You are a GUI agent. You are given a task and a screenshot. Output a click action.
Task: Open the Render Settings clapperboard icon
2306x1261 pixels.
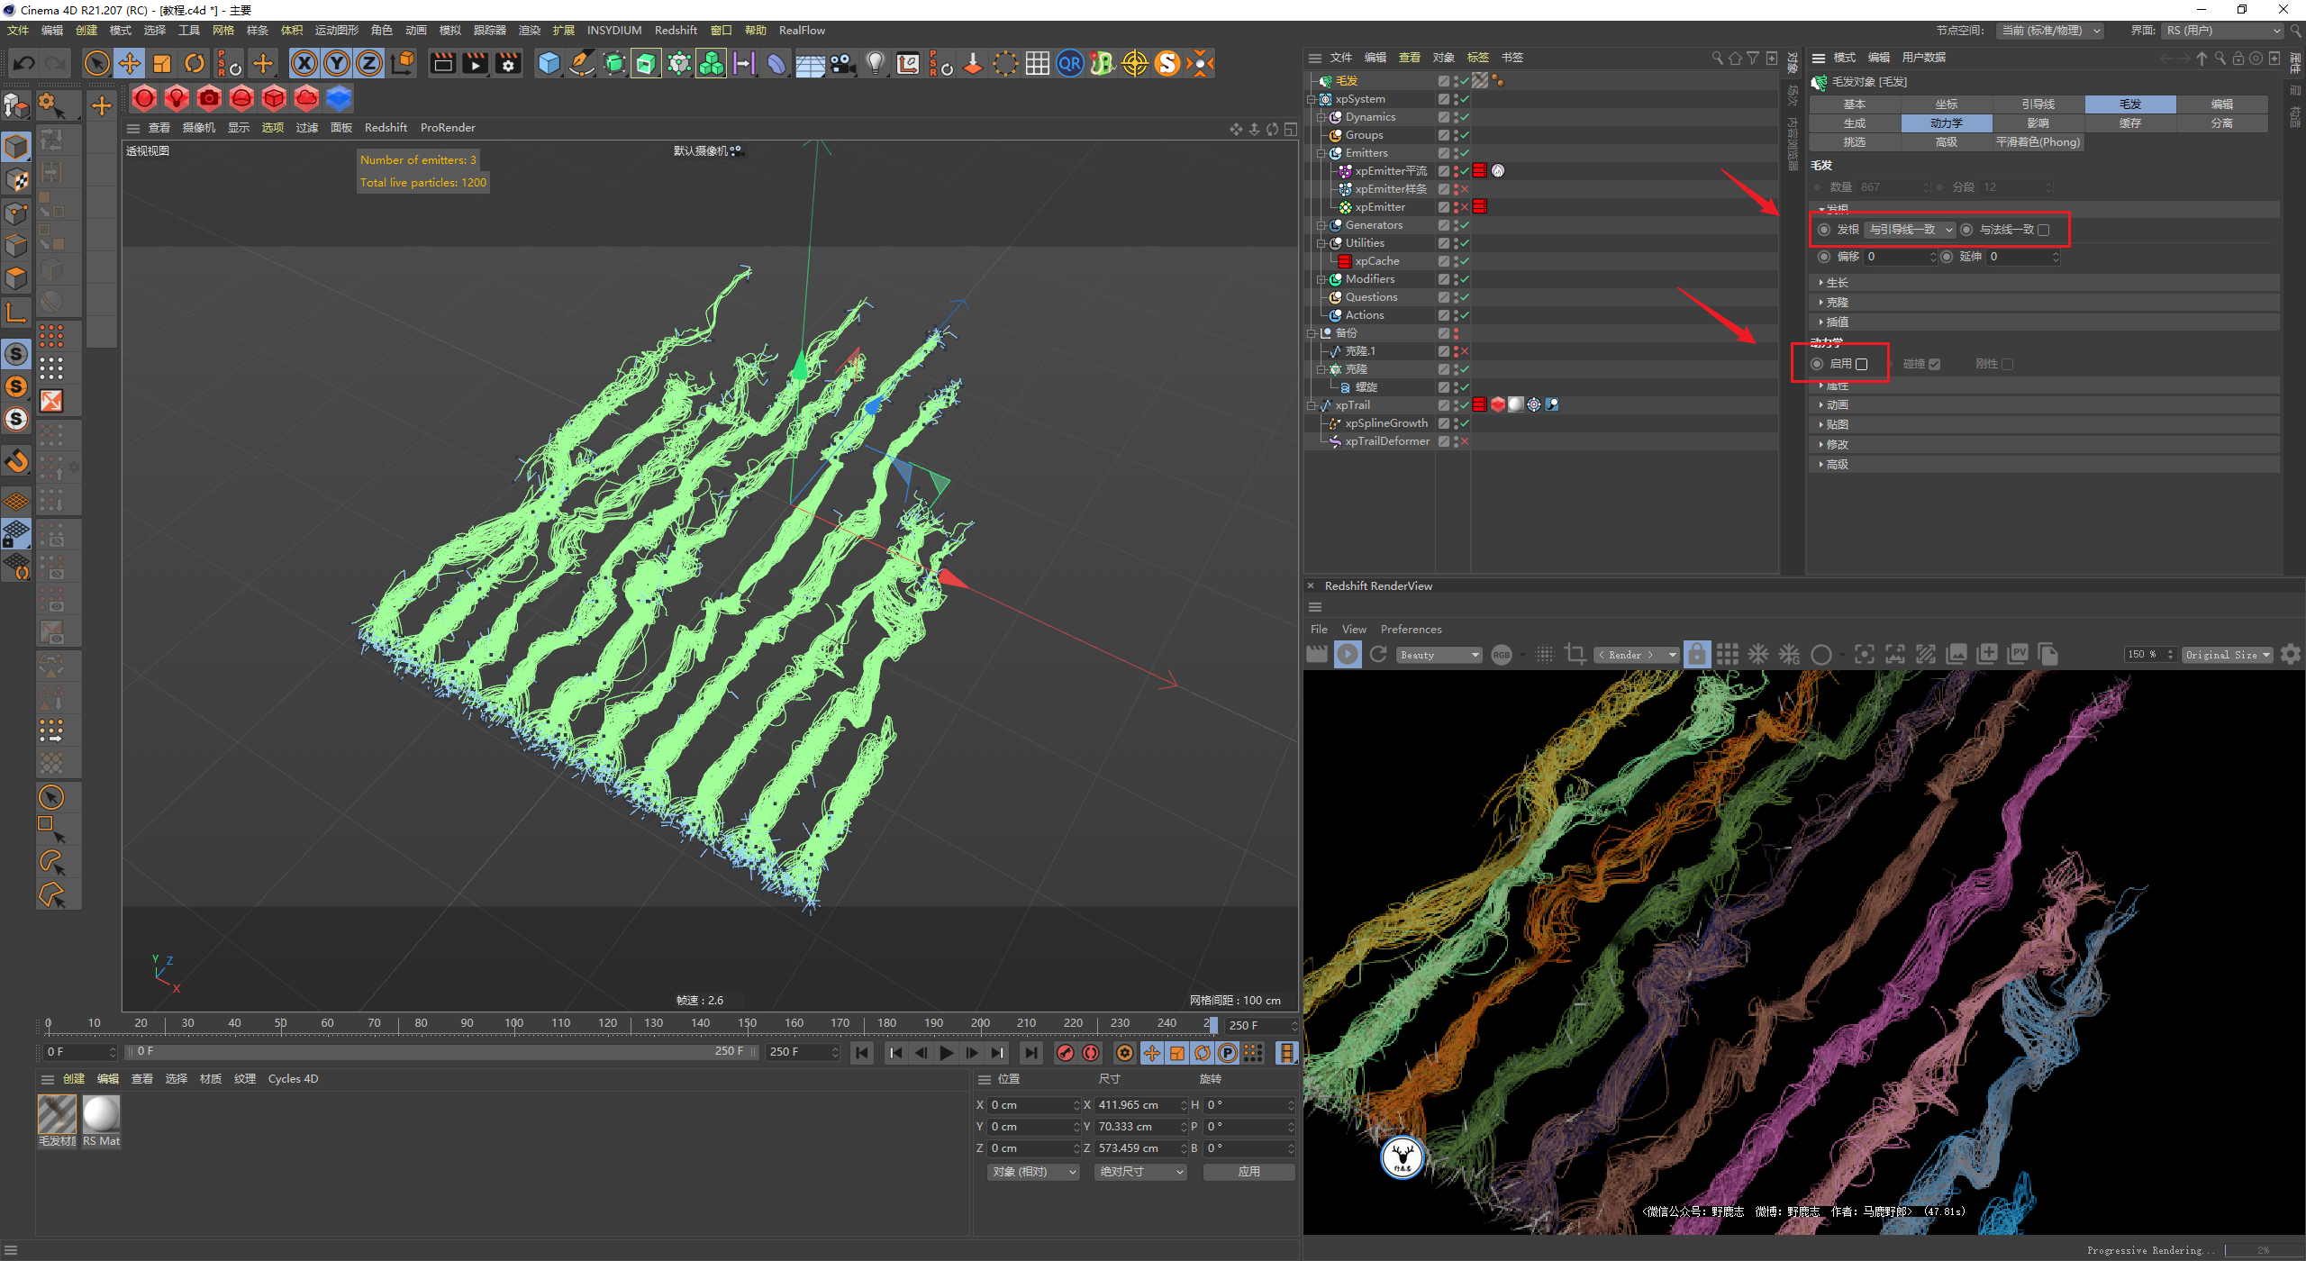tap(509, 63)
